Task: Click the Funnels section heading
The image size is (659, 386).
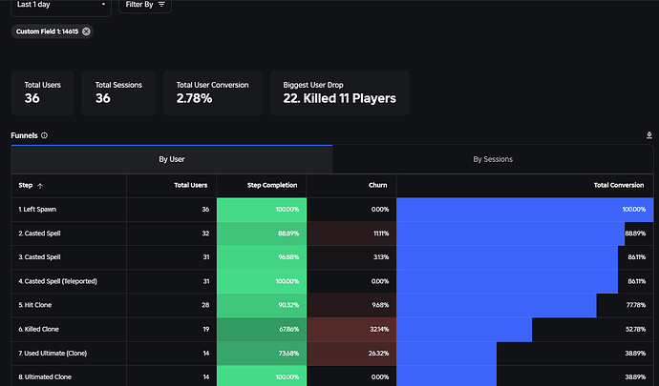Action: pyautogui.click(x=25, y=135)
